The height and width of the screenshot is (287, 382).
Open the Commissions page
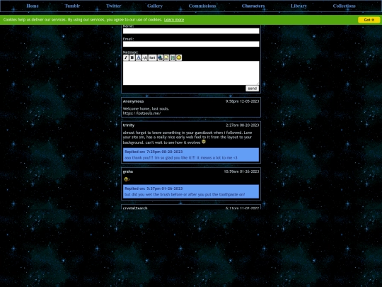[x=202, y=6]
